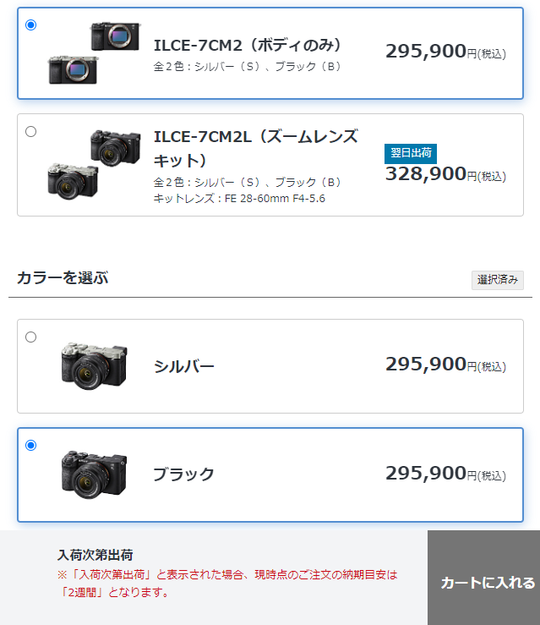Click the キットレンズ FE 28-60mm description
Viewport: 540px width, 625px height.
[x=239, y=199]
